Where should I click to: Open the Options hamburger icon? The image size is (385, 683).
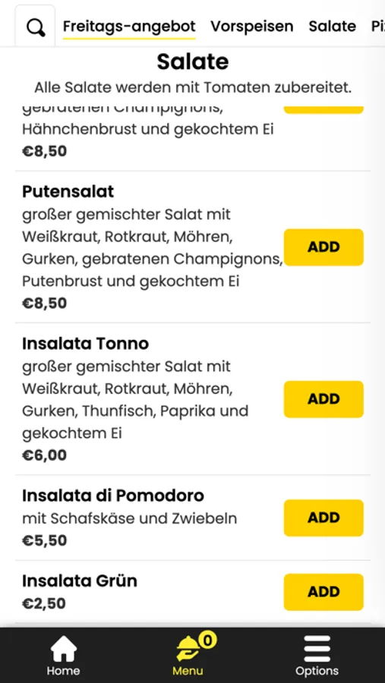coord(317,649)
